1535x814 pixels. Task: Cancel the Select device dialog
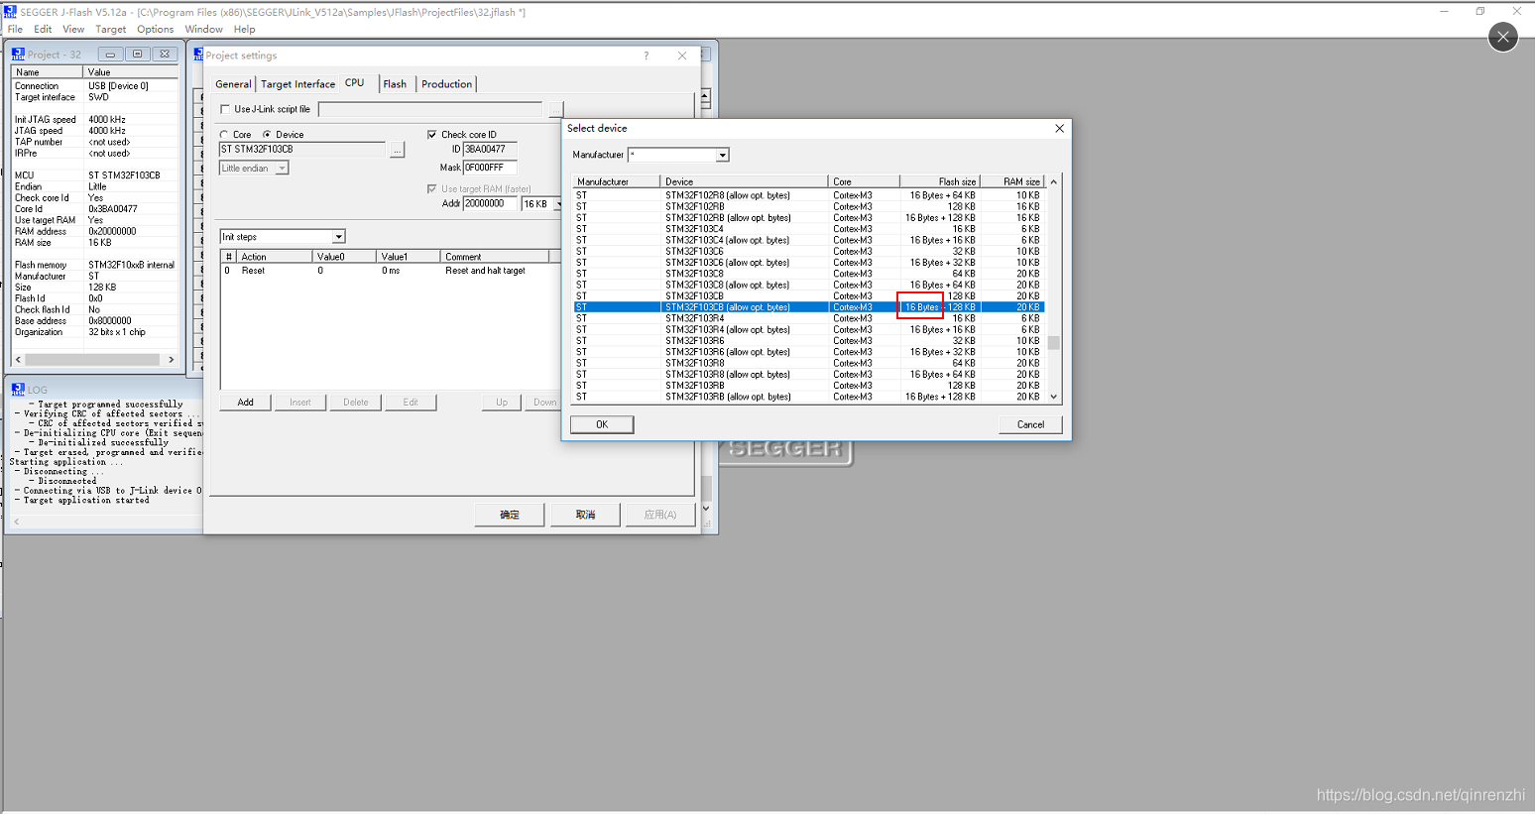[x=1030, y=424]
